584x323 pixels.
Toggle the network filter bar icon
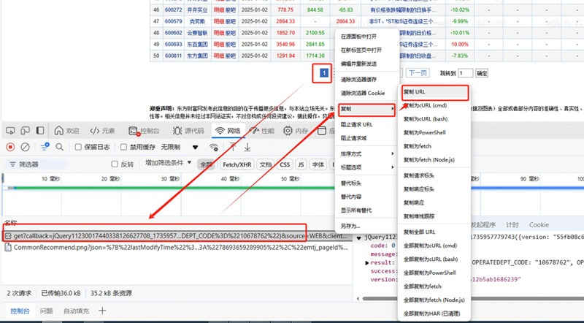tap(45, 147)
